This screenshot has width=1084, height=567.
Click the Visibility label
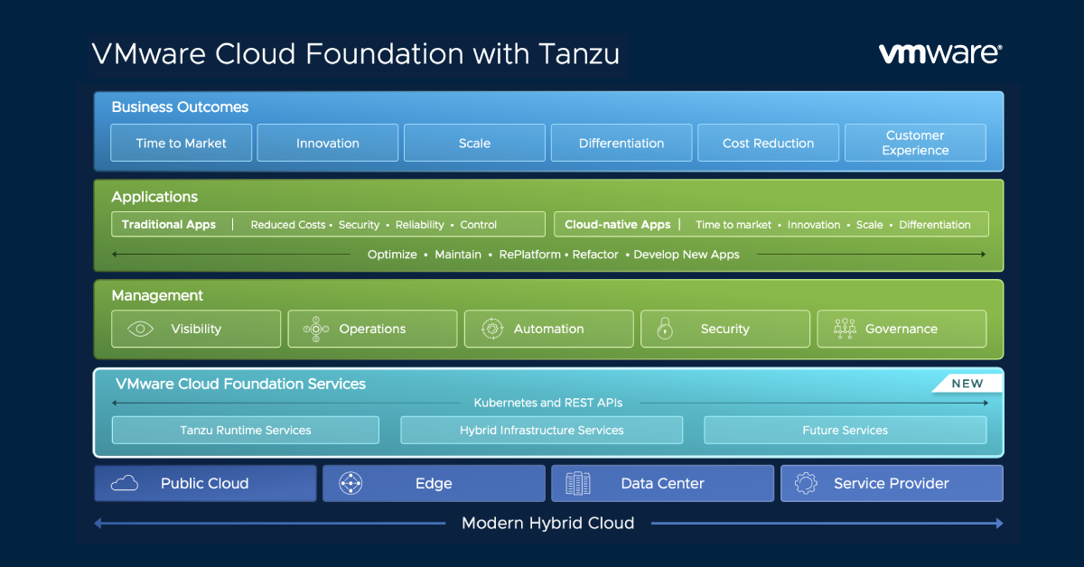(x=196, y=330)
